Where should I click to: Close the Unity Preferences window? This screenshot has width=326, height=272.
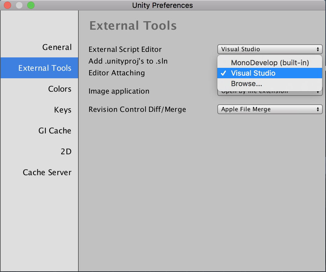[x=7, y=5]
